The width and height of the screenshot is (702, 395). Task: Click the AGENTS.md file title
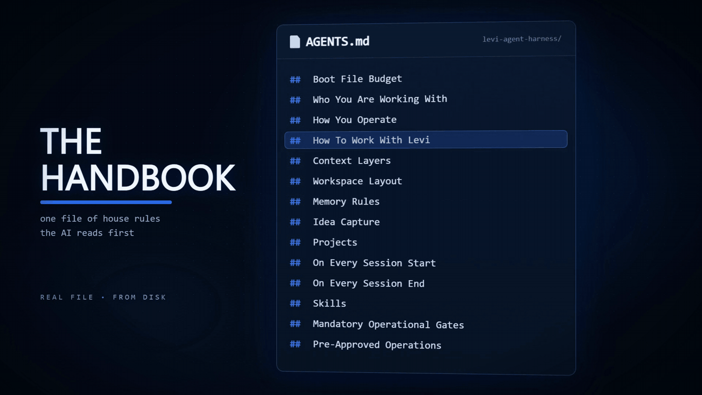click(x=337, y=42)
